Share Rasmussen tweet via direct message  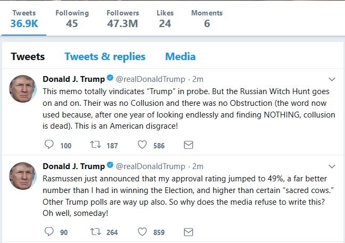(x=188, y=231)
